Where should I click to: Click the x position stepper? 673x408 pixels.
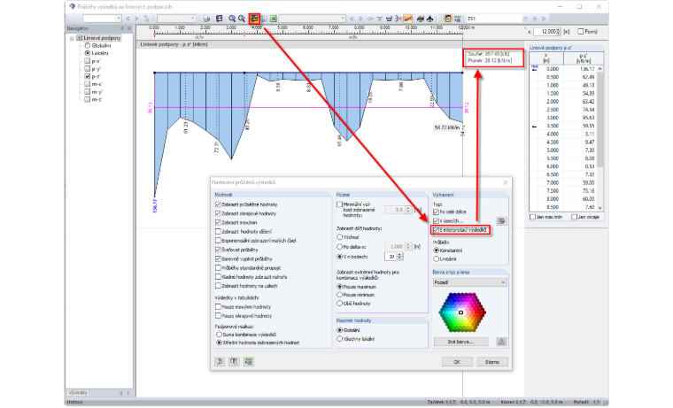(x=559, y=31)
